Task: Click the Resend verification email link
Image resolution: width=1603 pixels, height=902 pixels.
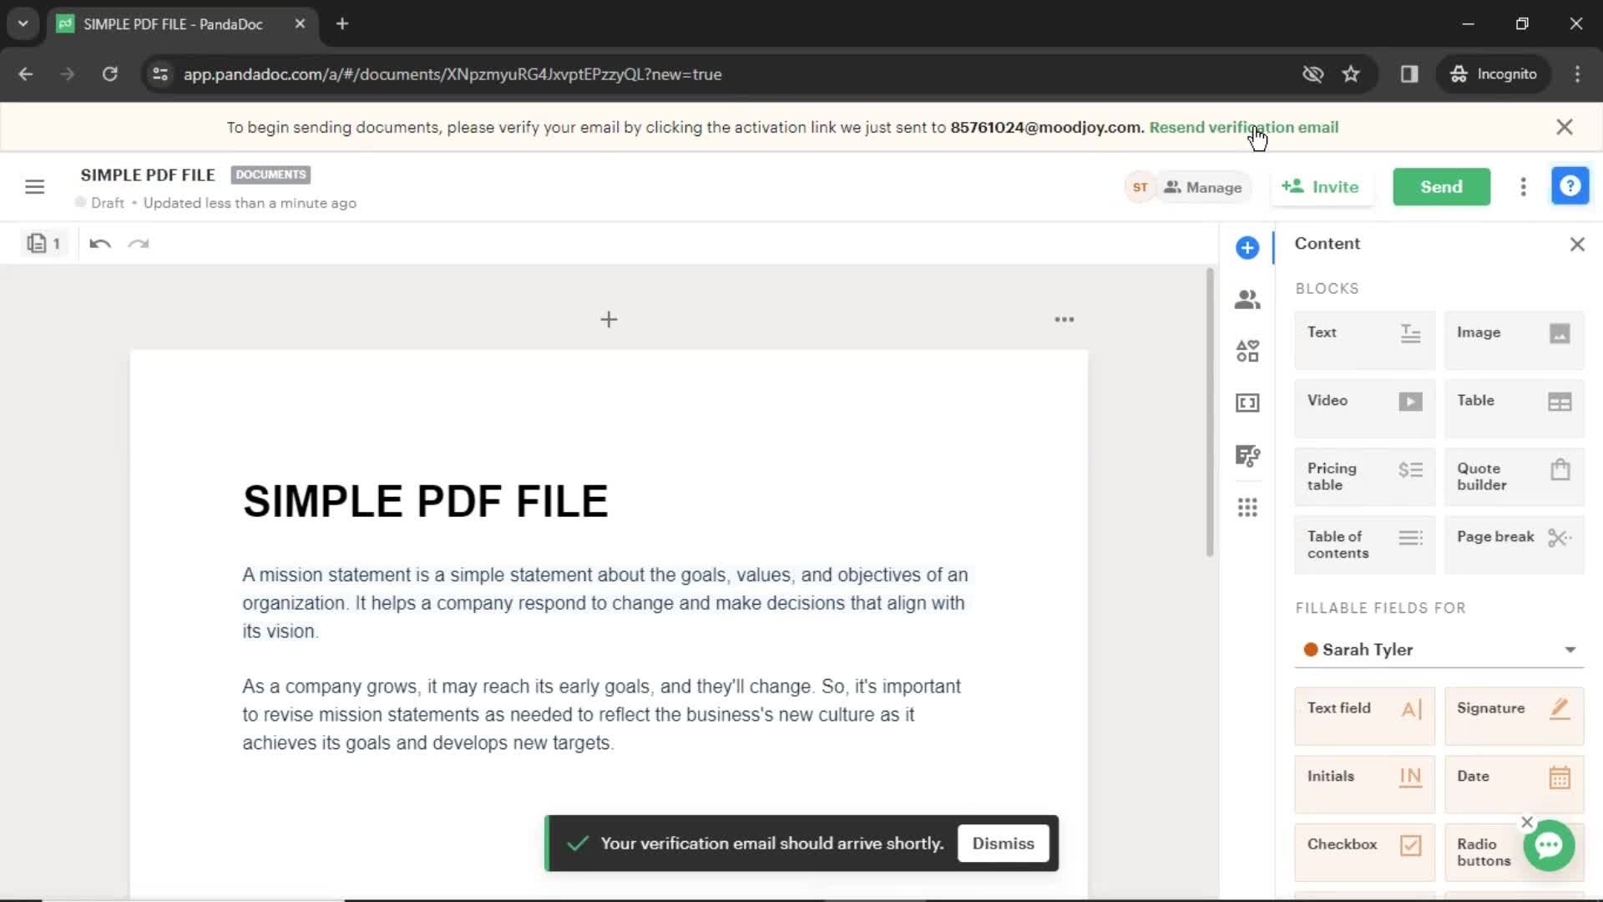Action: [x=1243, y=127]
